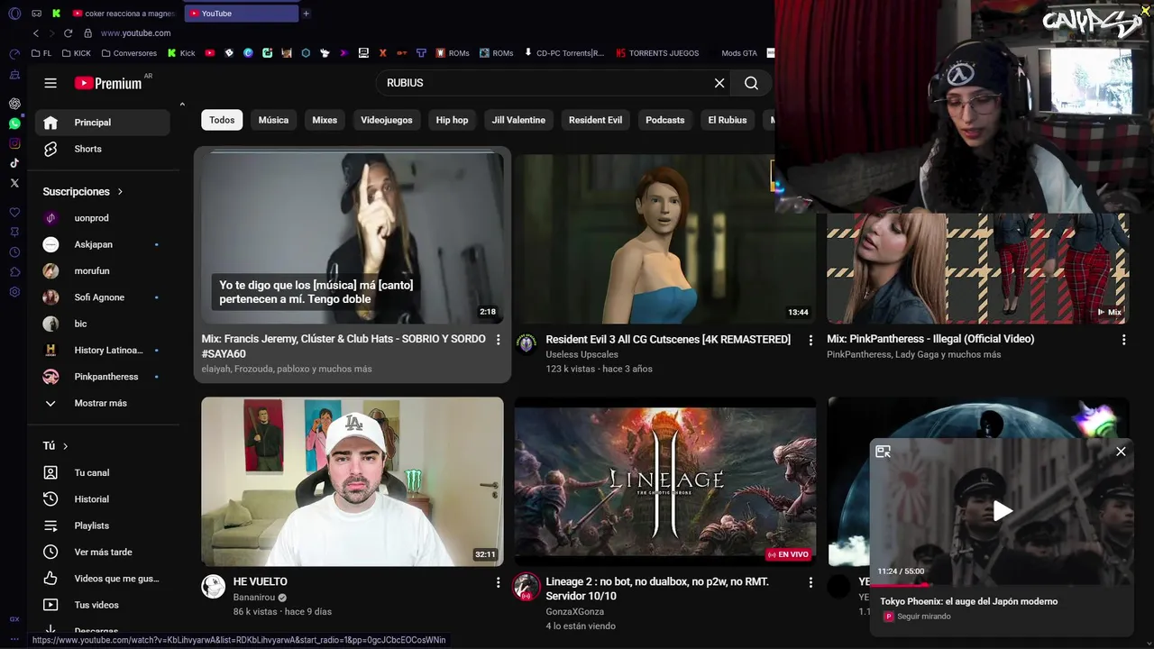Click the YouTube search input field
Screen dimensions: 1154x649
545,83
